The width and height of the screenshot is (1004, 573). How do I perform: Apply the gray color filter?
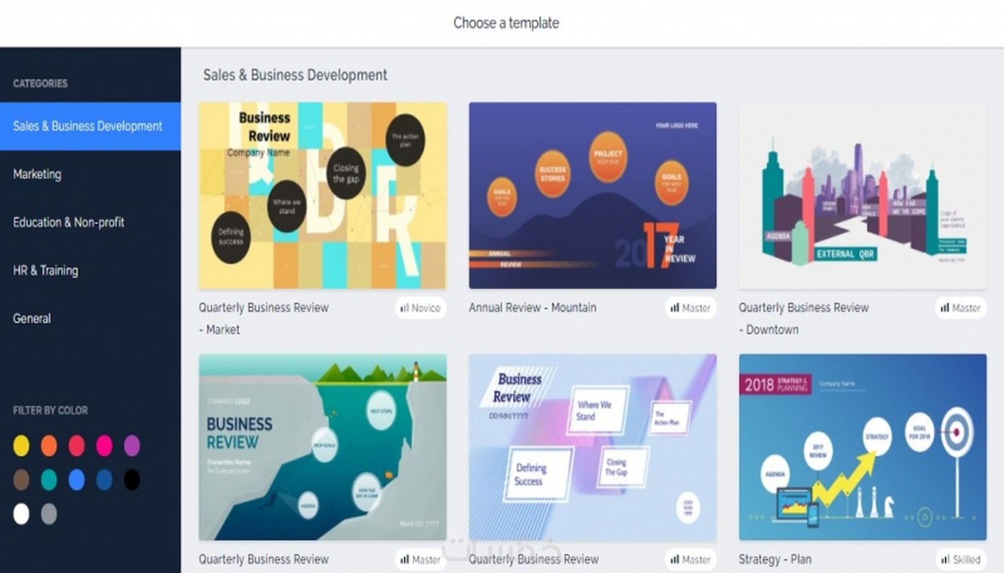(49, 514)
